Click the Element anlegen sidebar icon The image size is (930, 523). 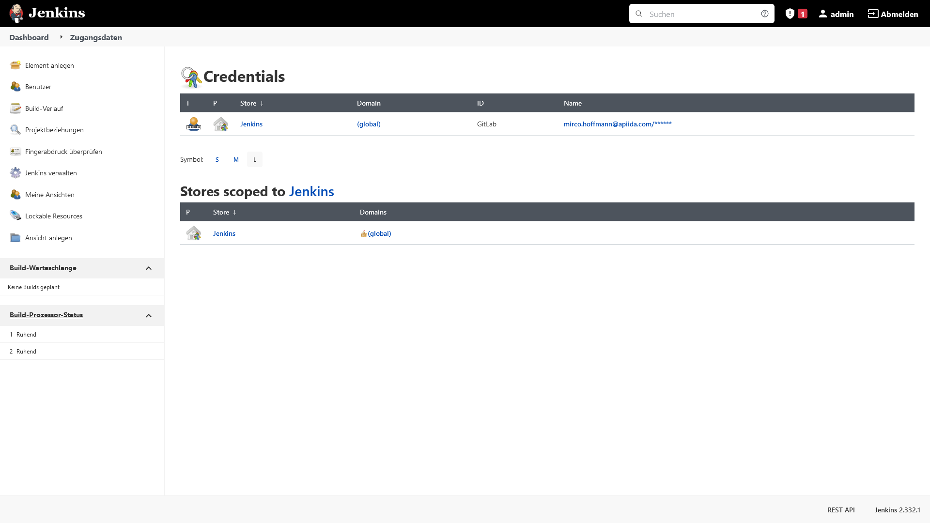15,65
